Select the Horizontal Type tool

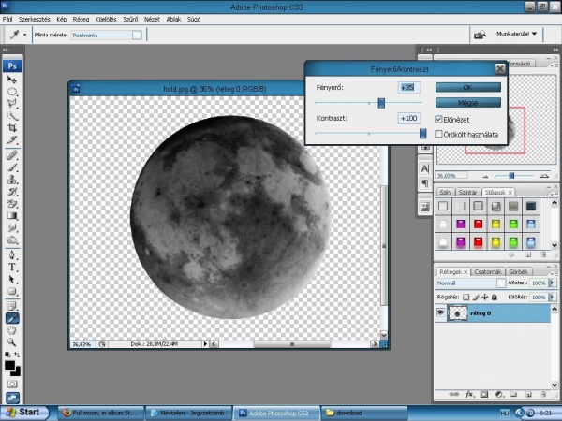point(12,267)
